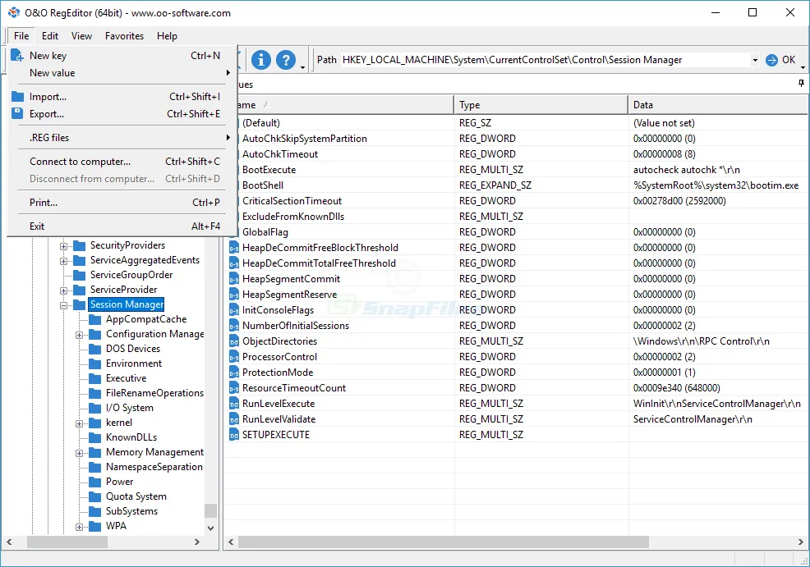Image resolution: width=810 pixels, height=567 pixels.
Task: Click the SETUPEXECUTE value icon
Action: (234, 434)
